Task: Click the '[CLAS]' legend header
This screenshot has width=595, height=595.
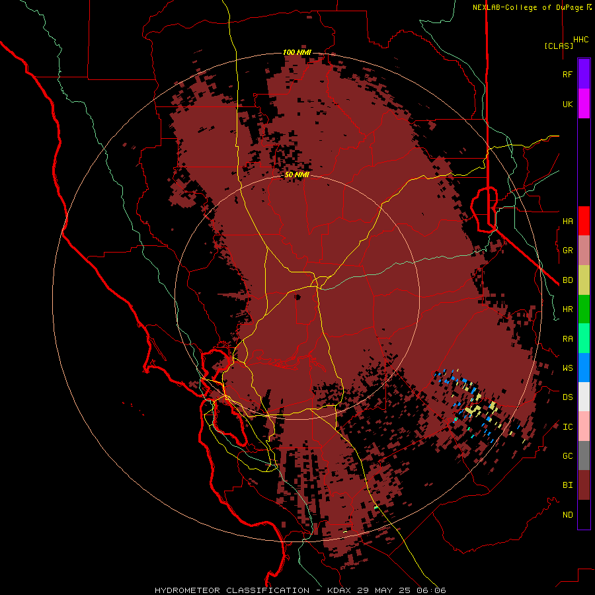Action: 559,46
